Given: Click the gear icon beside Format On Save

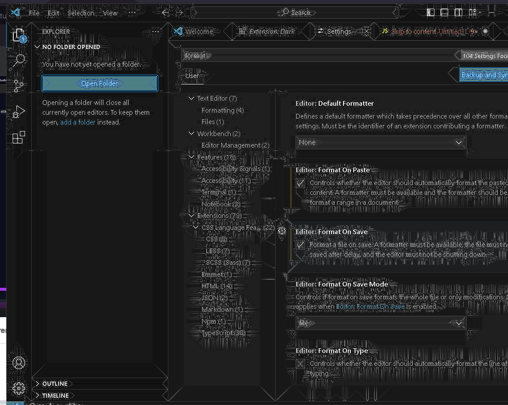Looking at the screenshot, I should [282, 231].
